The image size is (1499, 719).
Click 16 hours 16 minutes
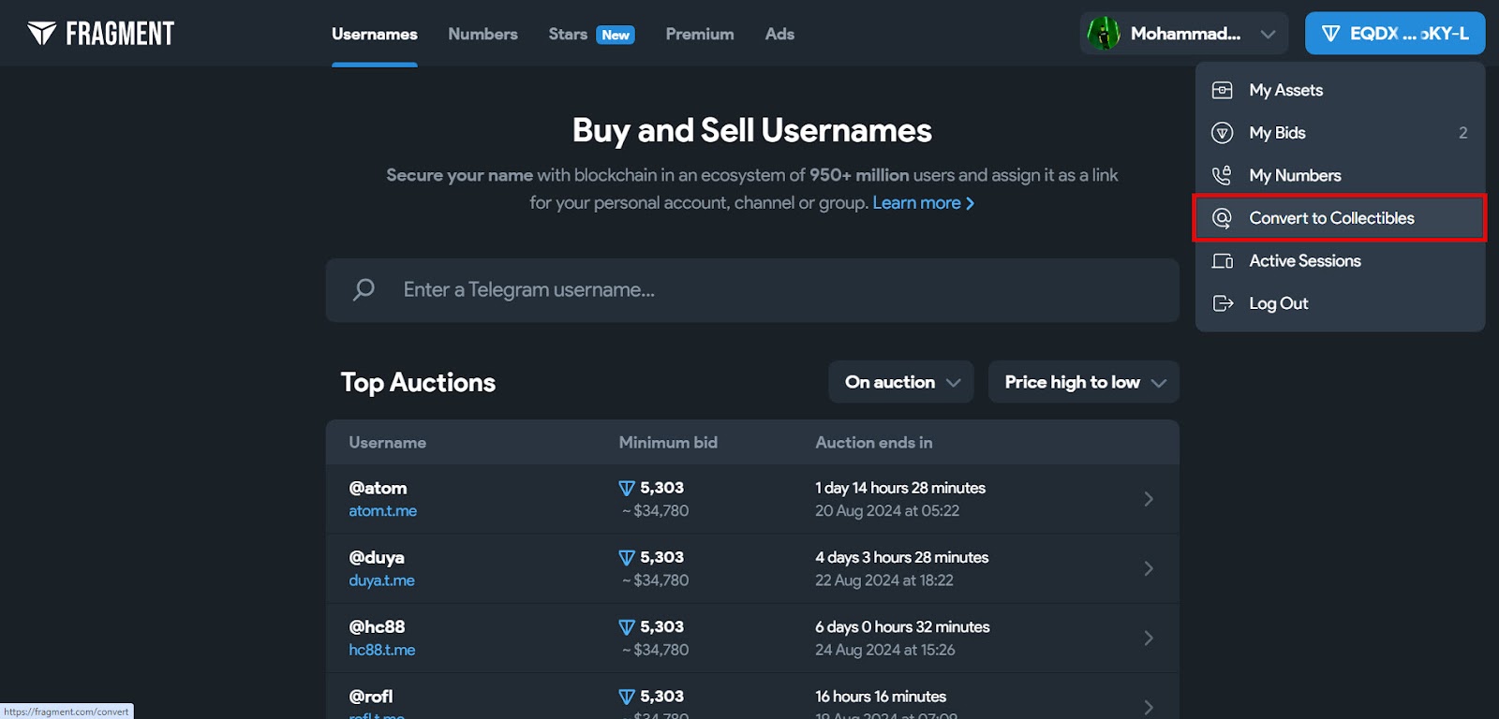point(881,697)
